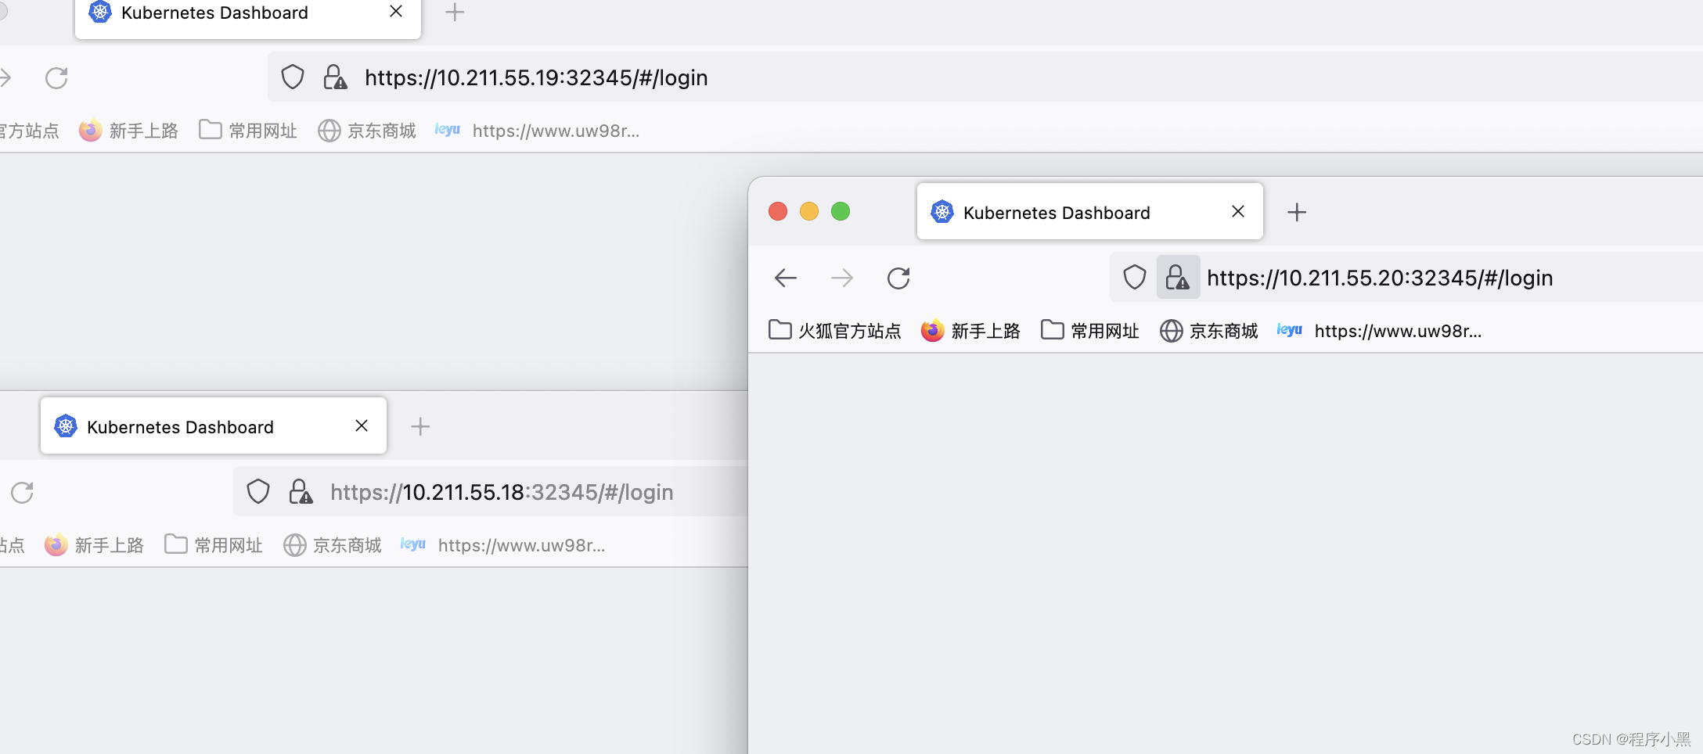
Task: Select the Kubernetes Dashboard tab in 10.211.55.20 window
Action: (x=1090, y=212)
